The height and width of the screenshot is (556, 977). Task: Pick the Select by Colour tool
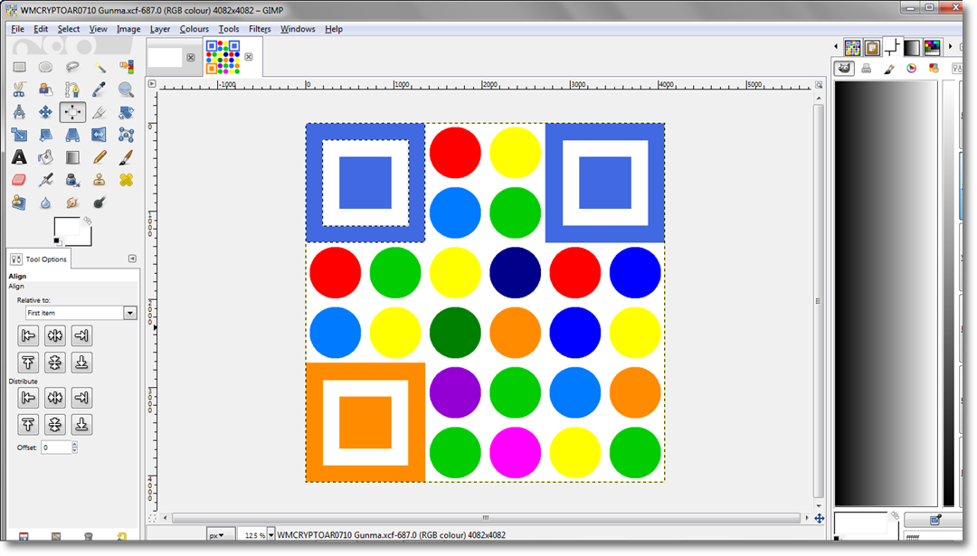click(x=126, y=67)
